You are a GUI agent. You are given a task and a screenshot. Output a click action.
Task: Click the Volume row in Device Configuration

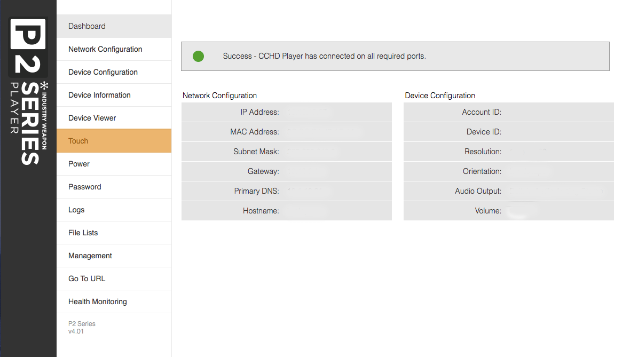[509, 211]
